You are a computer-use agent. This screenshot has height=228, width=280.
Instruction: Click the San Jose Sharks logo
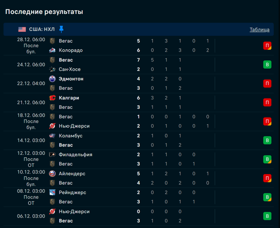[52, 69]
